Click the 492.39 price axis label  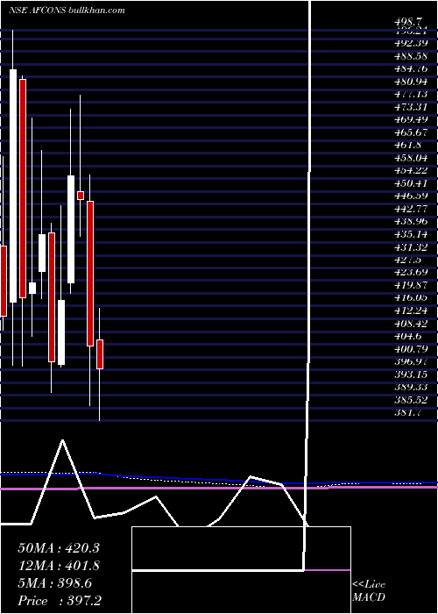point(411,43)
